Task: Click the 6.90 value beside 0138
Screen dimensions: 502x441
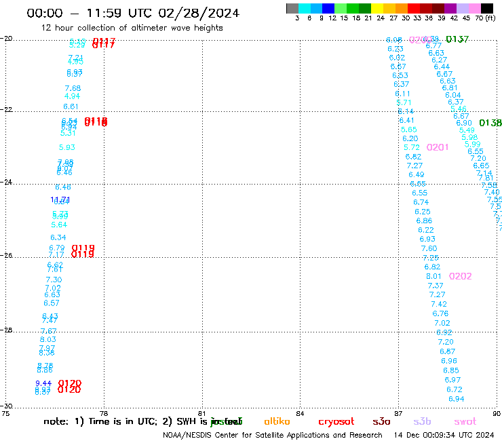Action: (x=464, y=123)
